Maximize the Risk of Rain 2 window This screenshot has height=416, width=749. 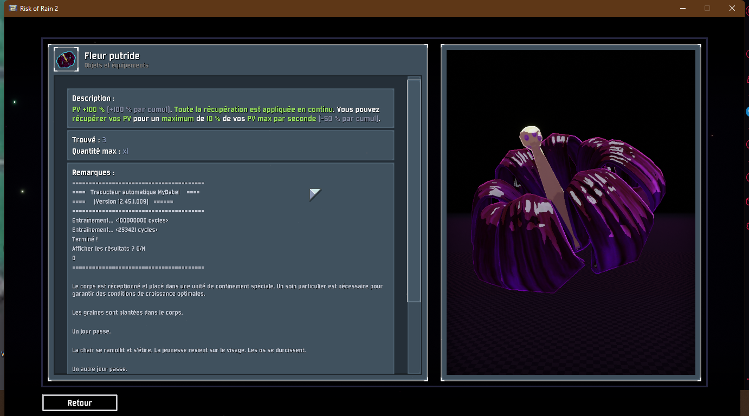point(707,8)
